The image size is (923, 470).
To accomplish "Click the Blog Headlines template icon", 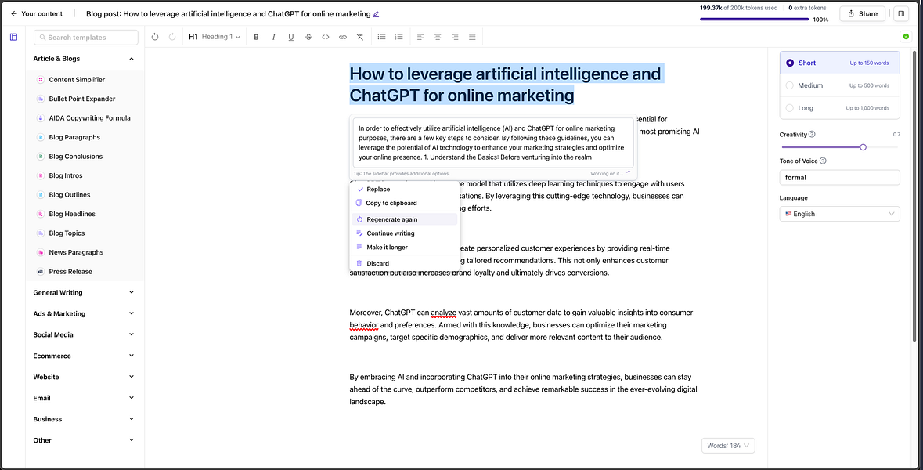I will [41, 214].
